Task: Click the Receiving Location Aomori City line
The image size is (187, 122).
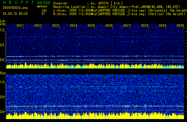Action: tap(117, 7)
